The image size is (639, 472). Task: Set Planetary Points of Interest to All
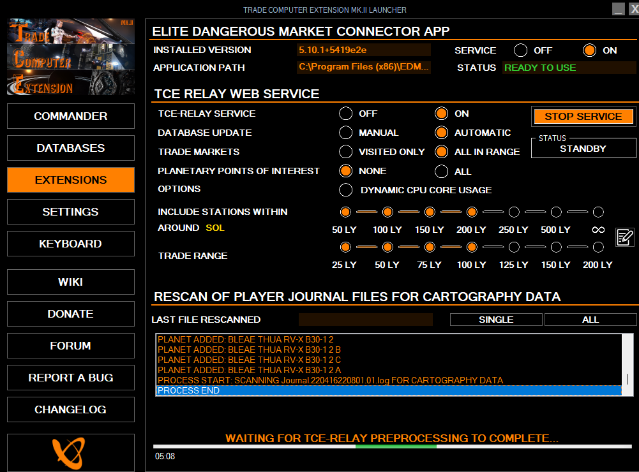441,171
